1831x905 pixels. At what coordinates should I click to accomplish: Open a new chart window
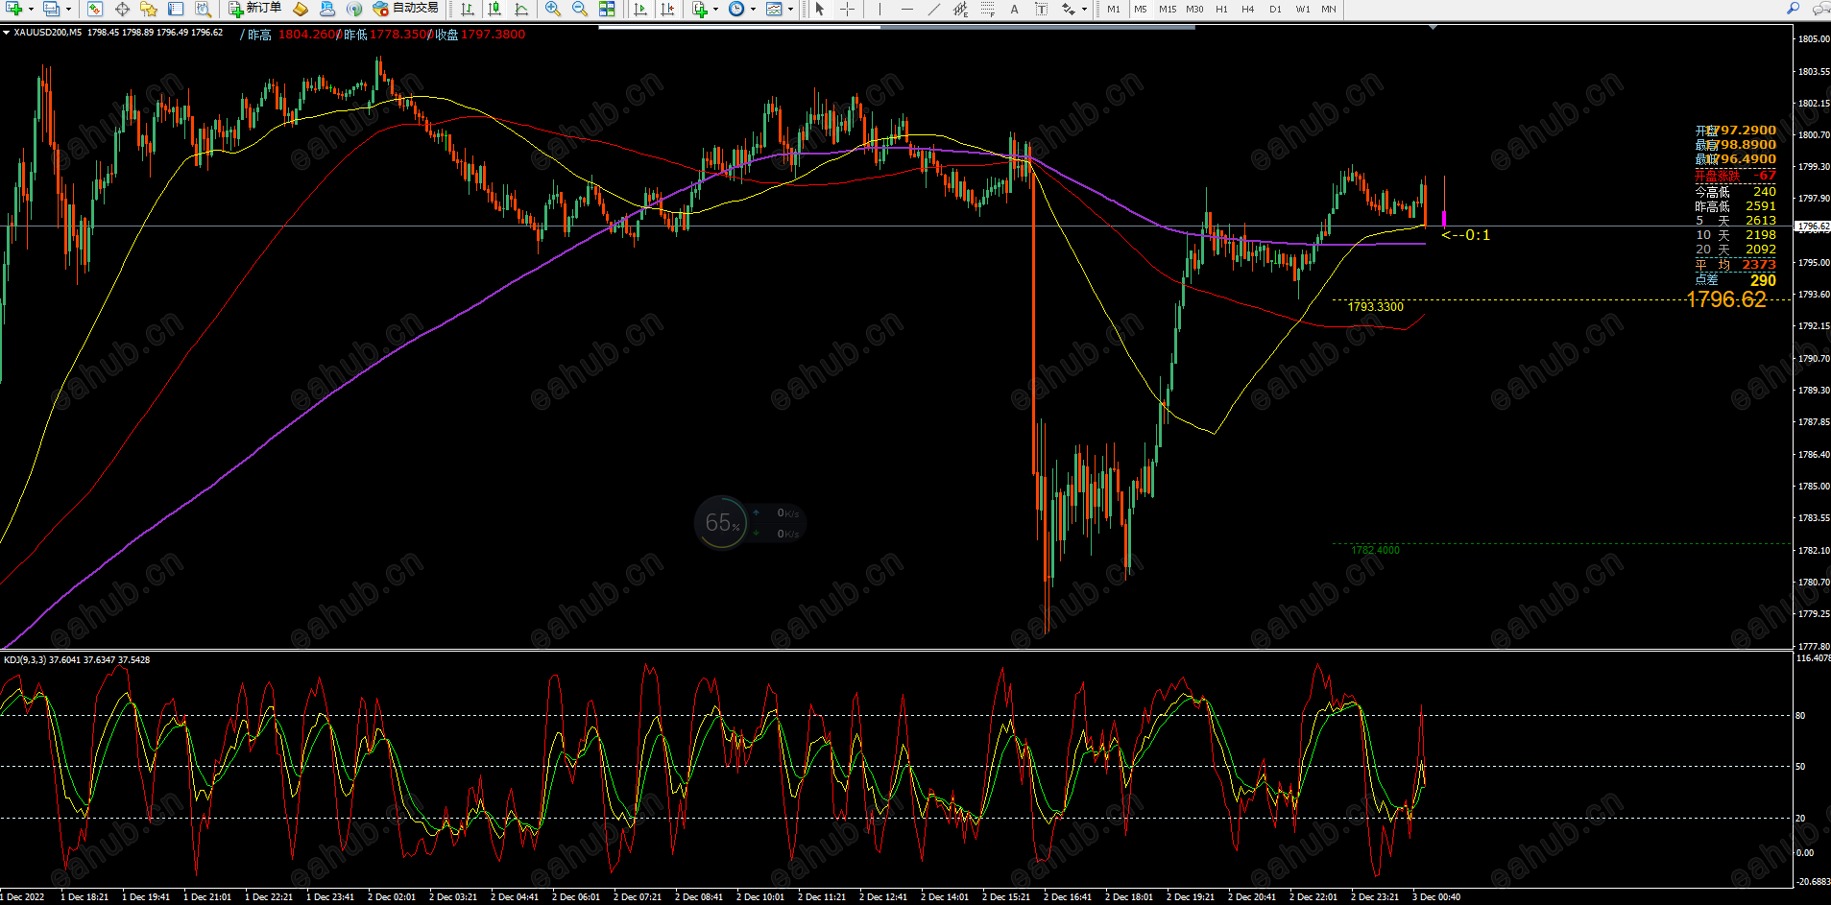(x=14, y=9)
